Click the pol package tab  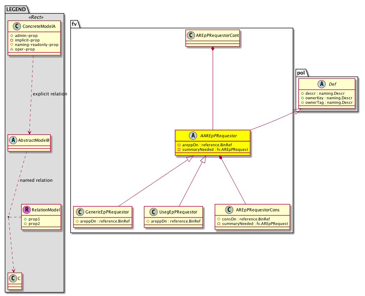302,72
